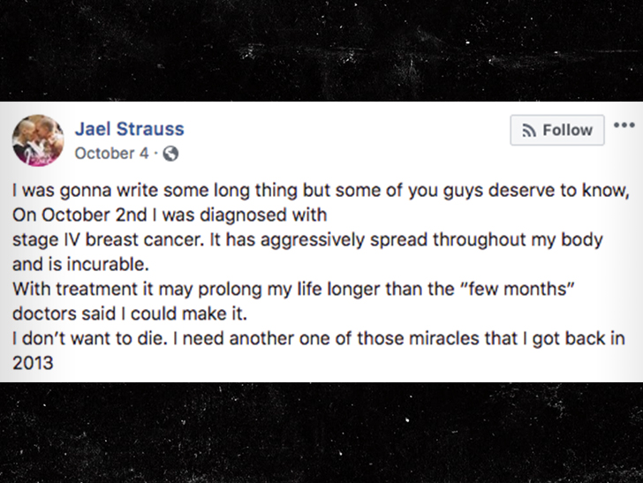
Task: Click the phrase "With treatment it may prolong"
Action: (x=138, y=290)
